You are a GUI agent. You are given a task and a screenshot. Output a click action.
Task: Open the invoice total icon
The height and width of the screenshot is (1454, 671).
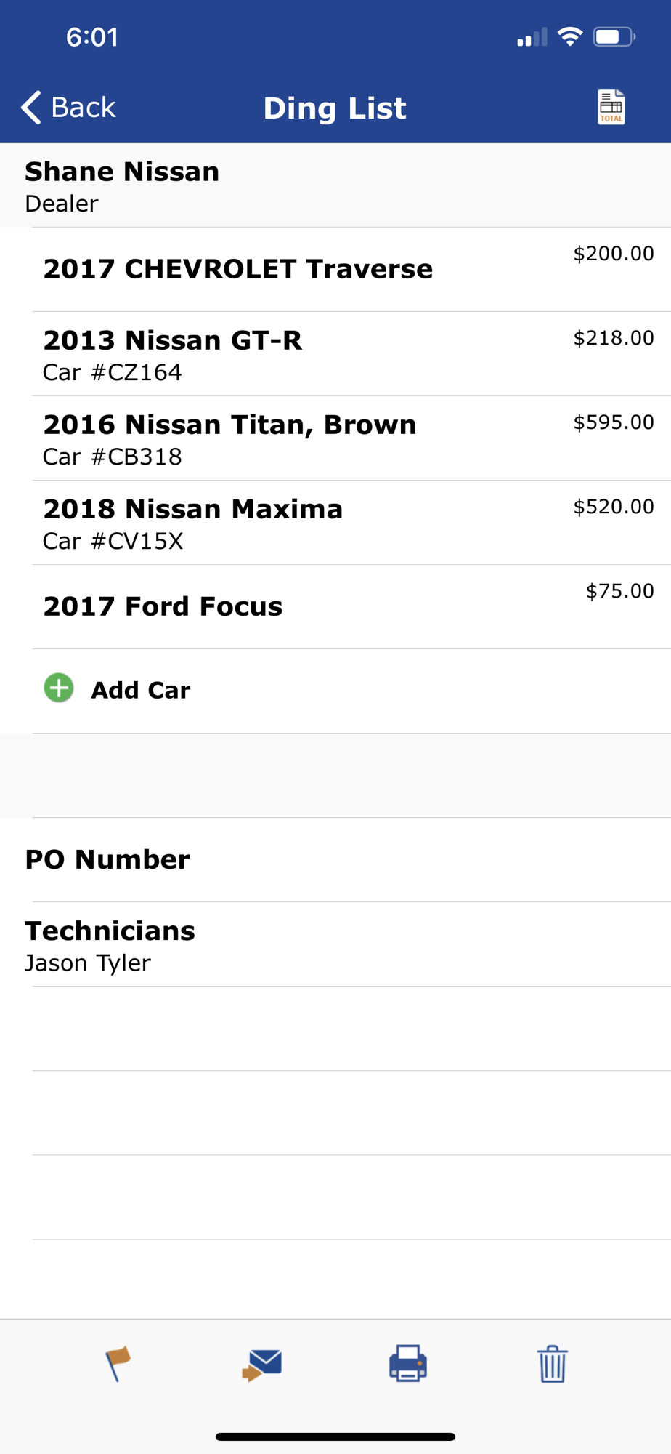coord(611,107)
